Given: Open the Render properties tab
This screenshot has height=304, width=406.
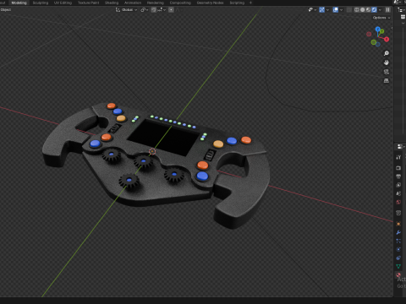Looking at the screenshot, I should pyautogui.click(x=398, y=168).
